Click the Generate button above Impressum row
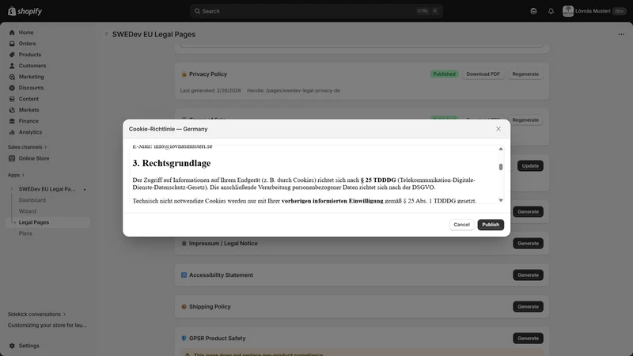The width and height of the screenshot is (633, 356). [528, 211]
